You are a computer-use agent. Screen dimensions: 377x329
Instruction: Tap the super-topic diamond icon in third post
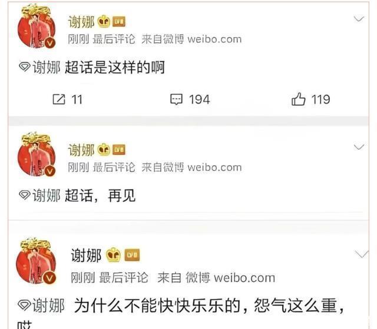coord(24,305)
